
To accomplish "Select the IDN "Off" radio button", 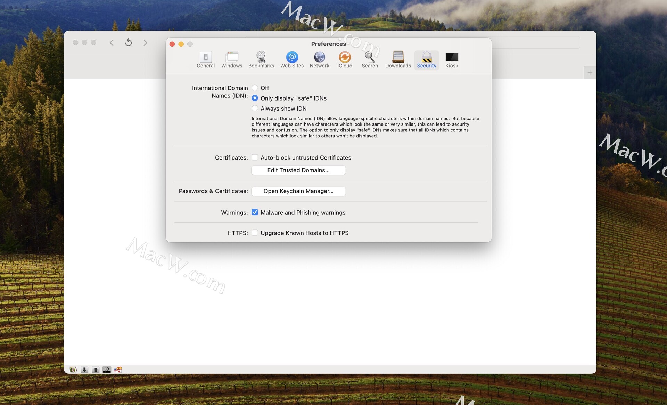I will coord(255,88).
